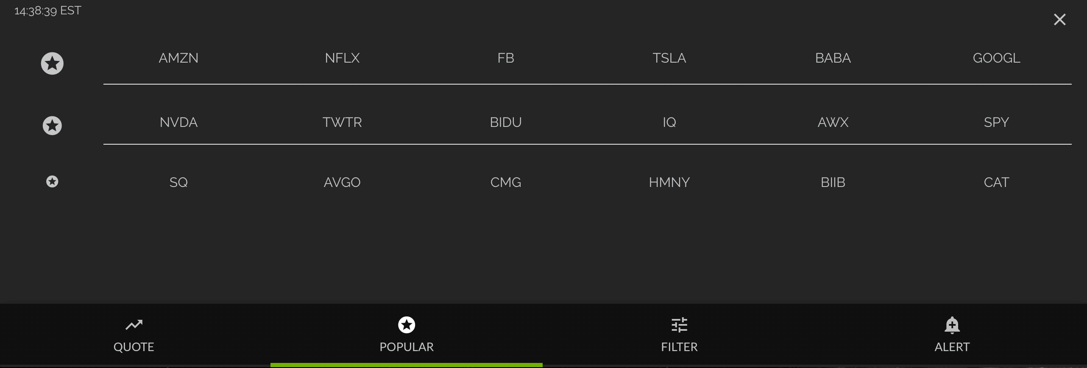Click the medium star icon beside NVDA row
The width and height of the screenshot is (1087, 368).
(x=52, y=126)
